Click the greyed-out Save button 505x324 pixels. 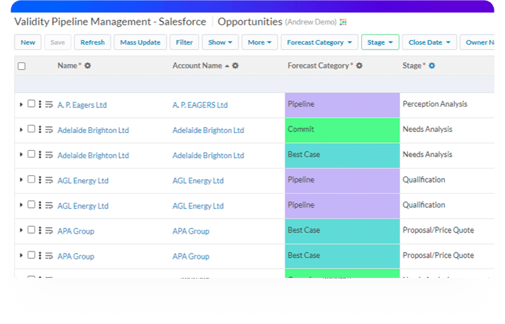[57, 42]
